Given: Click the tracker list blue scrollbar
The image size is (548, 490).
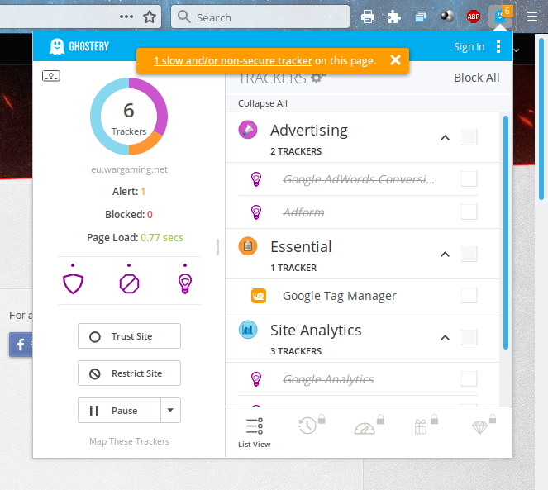Looking at the screenshot, I should 505,232.
